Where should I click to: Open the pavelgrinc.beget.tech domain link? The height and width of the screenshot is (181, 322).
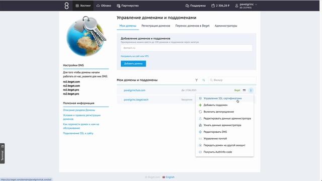[x=136, y=100]
